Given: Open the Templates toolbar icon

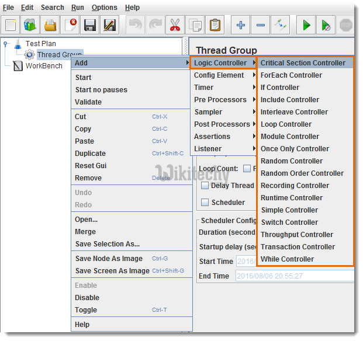Looking at the screenshot, I should click(x=30, y=25).
